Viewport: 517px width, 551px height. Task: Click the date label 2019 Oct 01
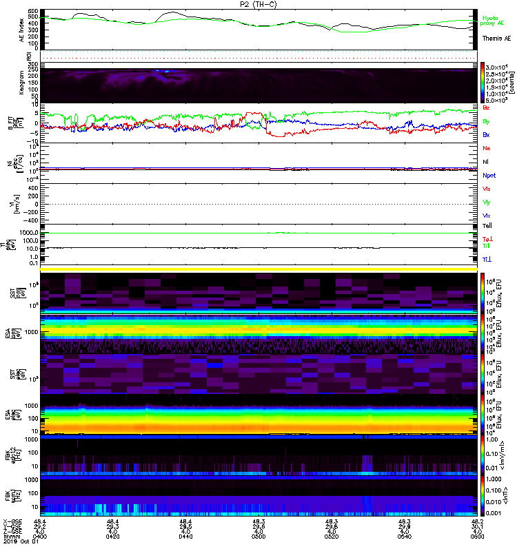21,541
